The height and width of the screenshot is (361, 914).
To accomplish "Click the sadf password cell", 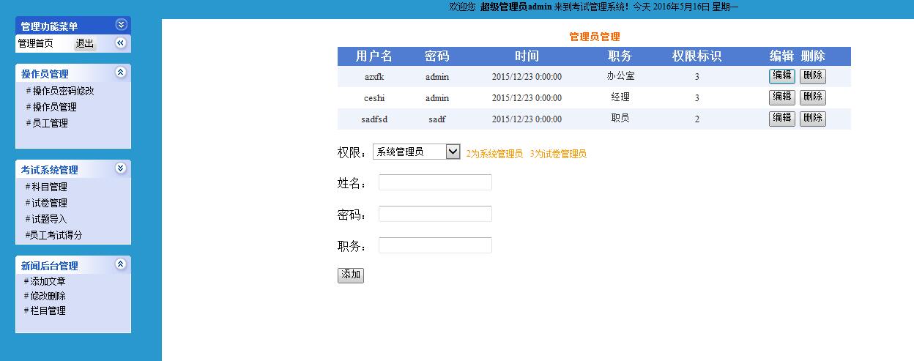I will click(437, 119).
